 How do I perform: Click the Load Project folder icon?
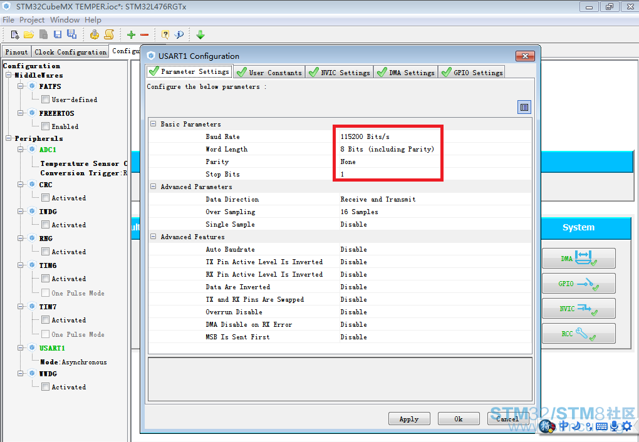click(29, 34)
